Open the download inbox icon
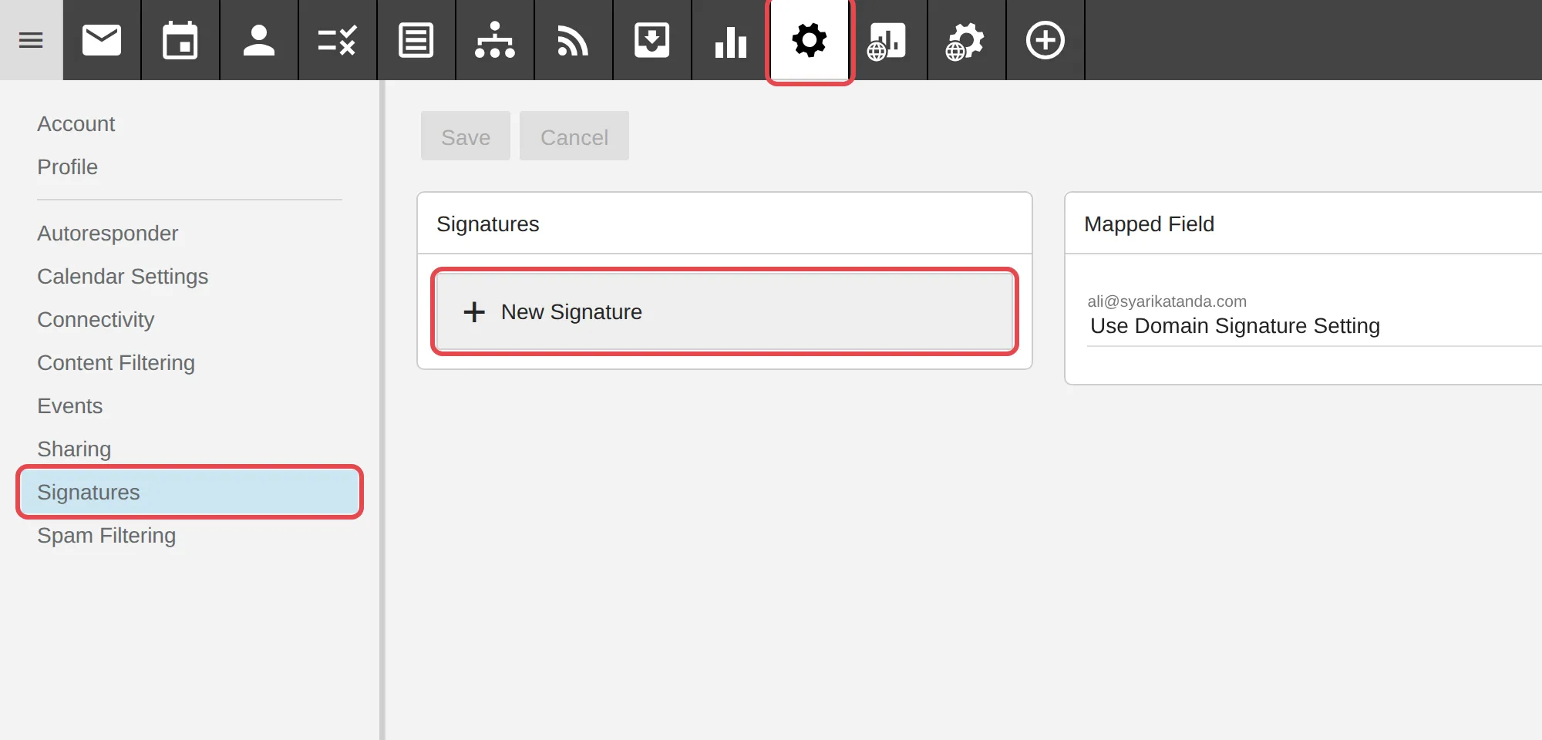Viewport: 1542px width, 740px height. coord(652,40)
